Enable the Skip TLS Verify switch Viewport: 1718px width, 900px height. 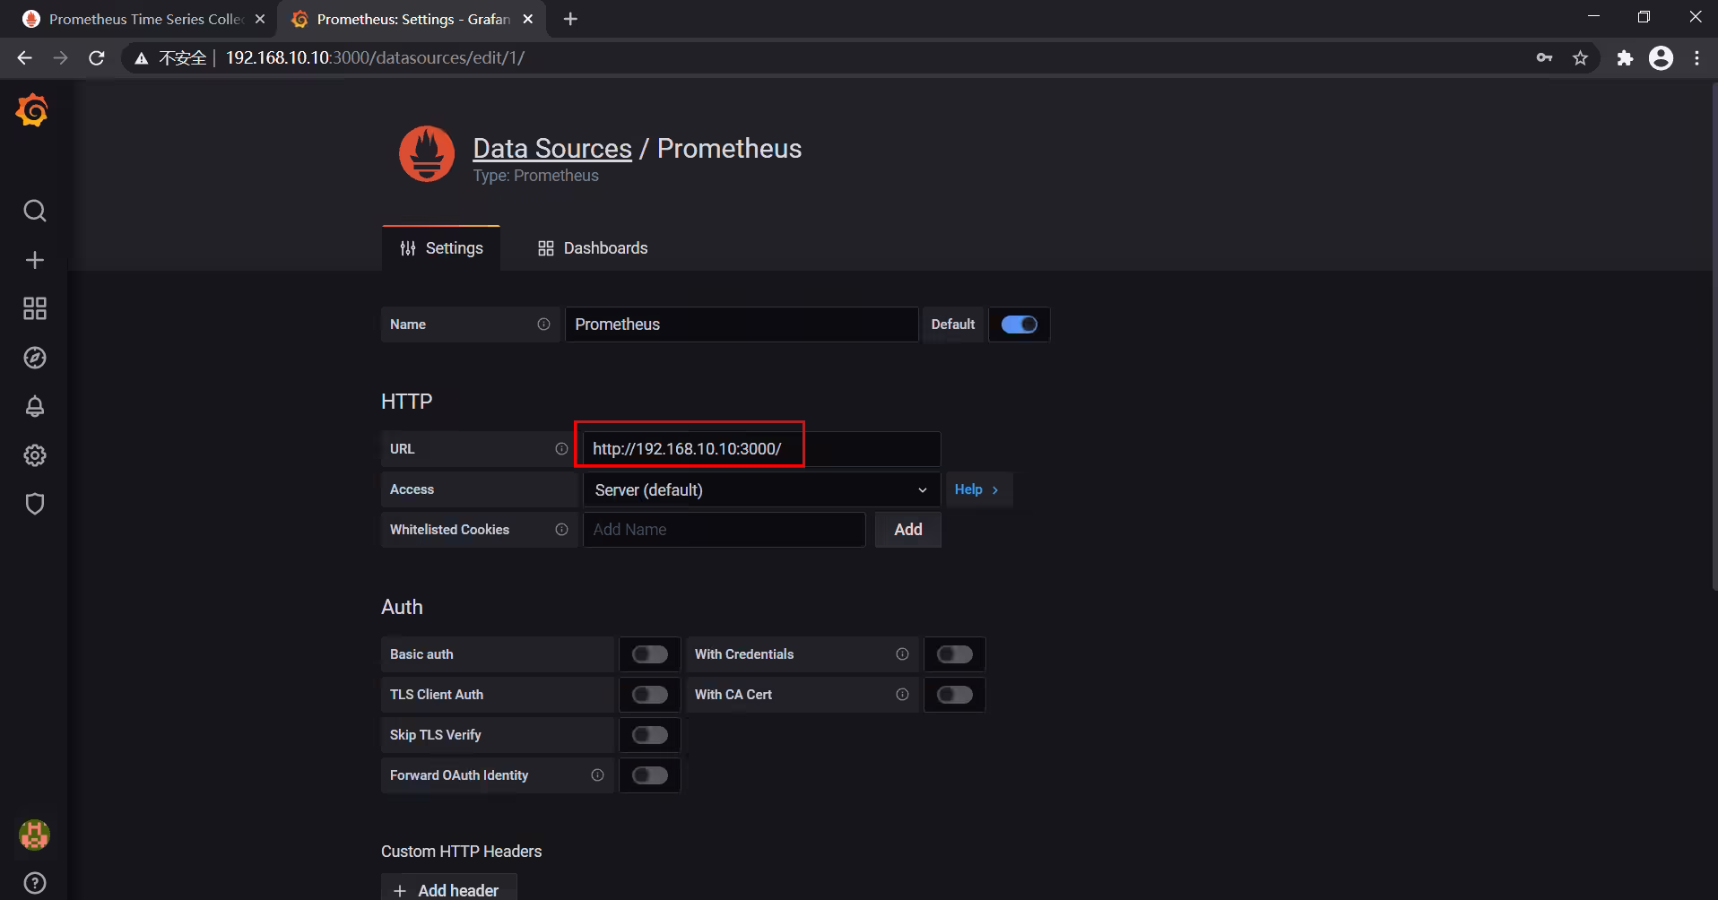650,735
